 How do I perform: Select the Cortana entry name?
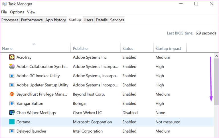coord(23,122)
